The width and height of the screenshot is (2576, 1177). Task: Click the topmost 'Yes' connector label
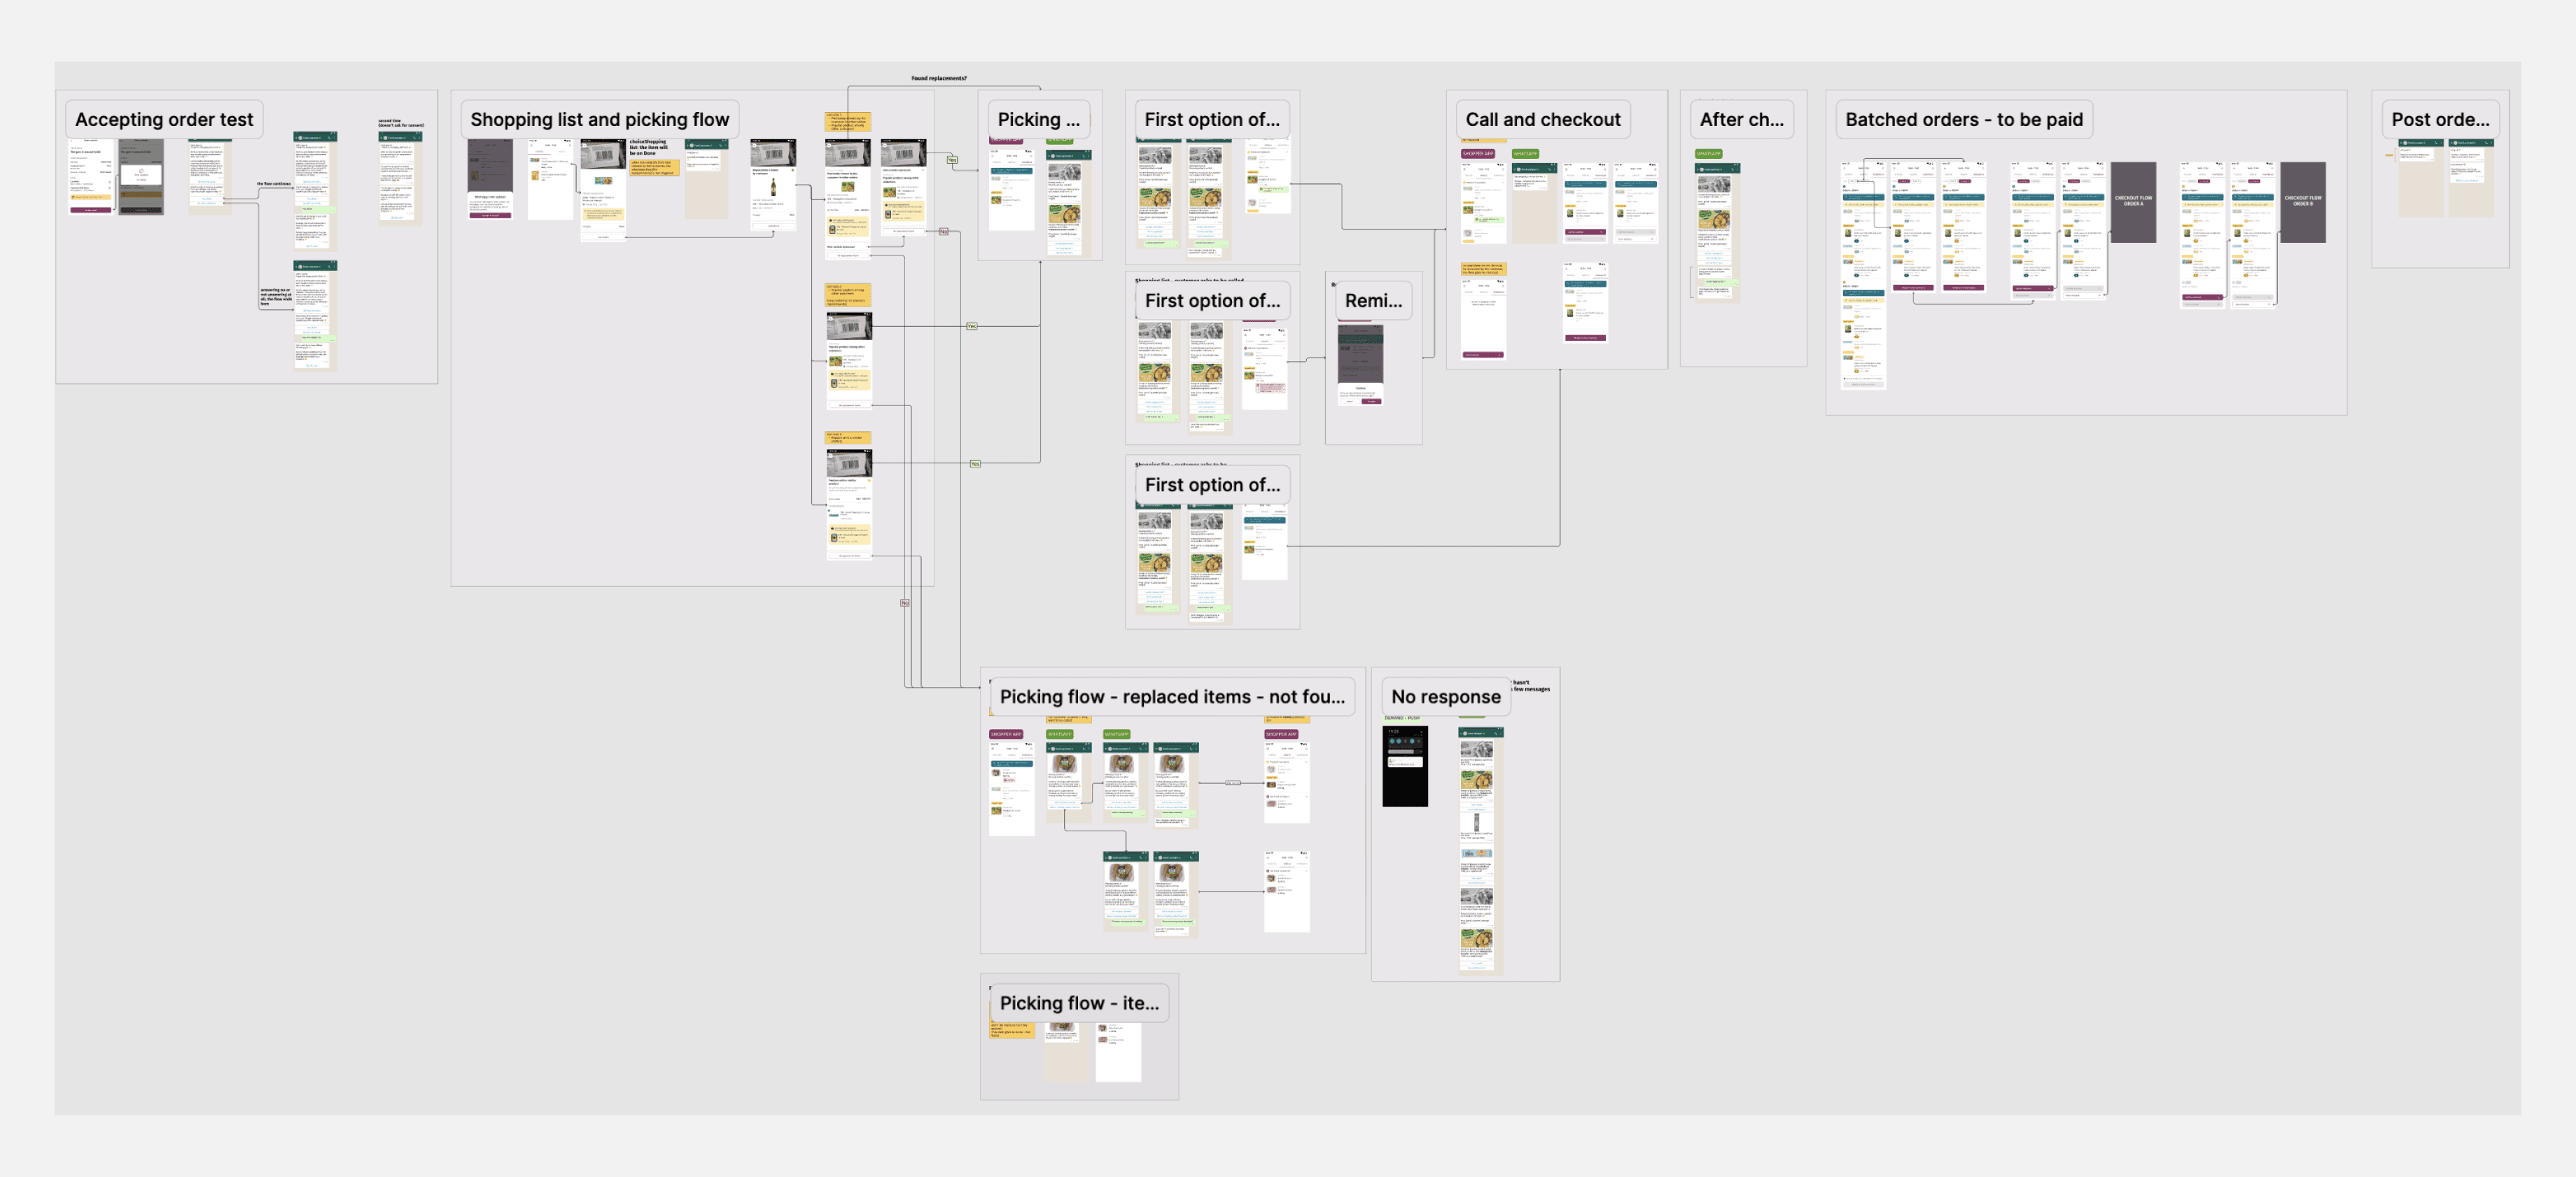pyautogui.click(x=951, y=160)
